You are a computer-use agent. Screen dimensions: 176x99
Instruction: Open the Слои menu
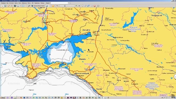[x=20, y=3]
